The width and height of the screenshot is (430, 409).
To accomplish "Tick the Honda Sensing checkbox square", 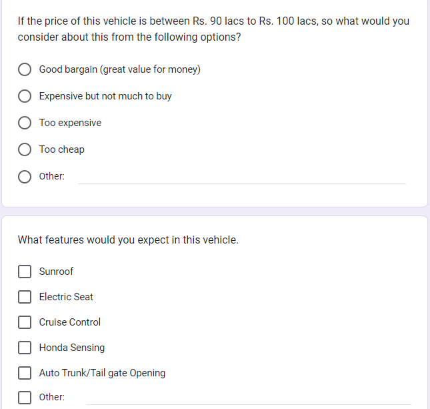I will [25, 348].
